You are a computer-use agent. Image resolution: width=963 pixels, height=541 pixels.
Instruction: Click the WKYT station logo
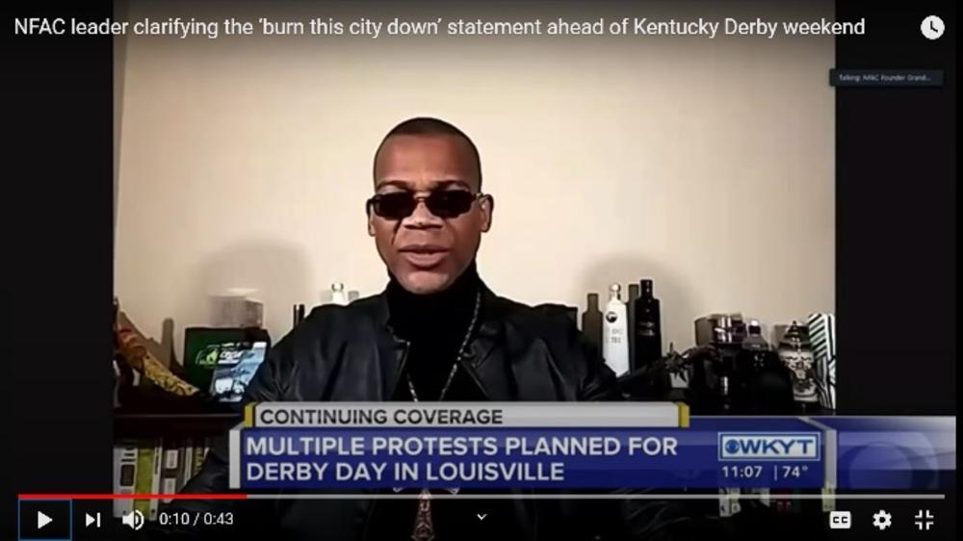768,447
